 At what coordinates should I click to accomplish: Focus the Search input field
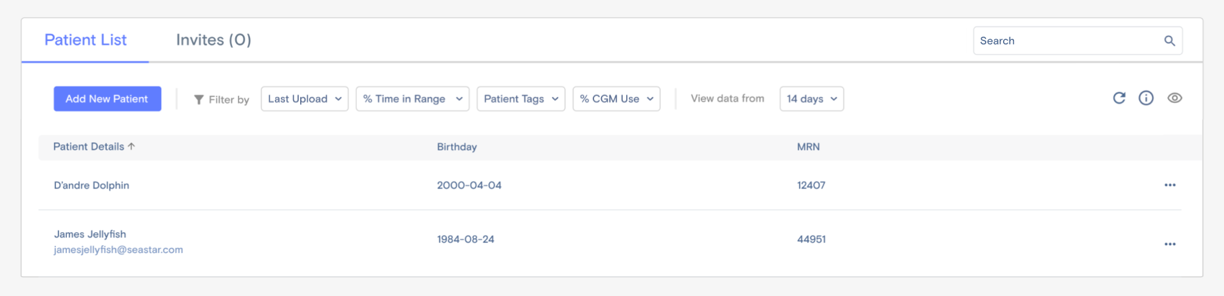[1066, 41]
